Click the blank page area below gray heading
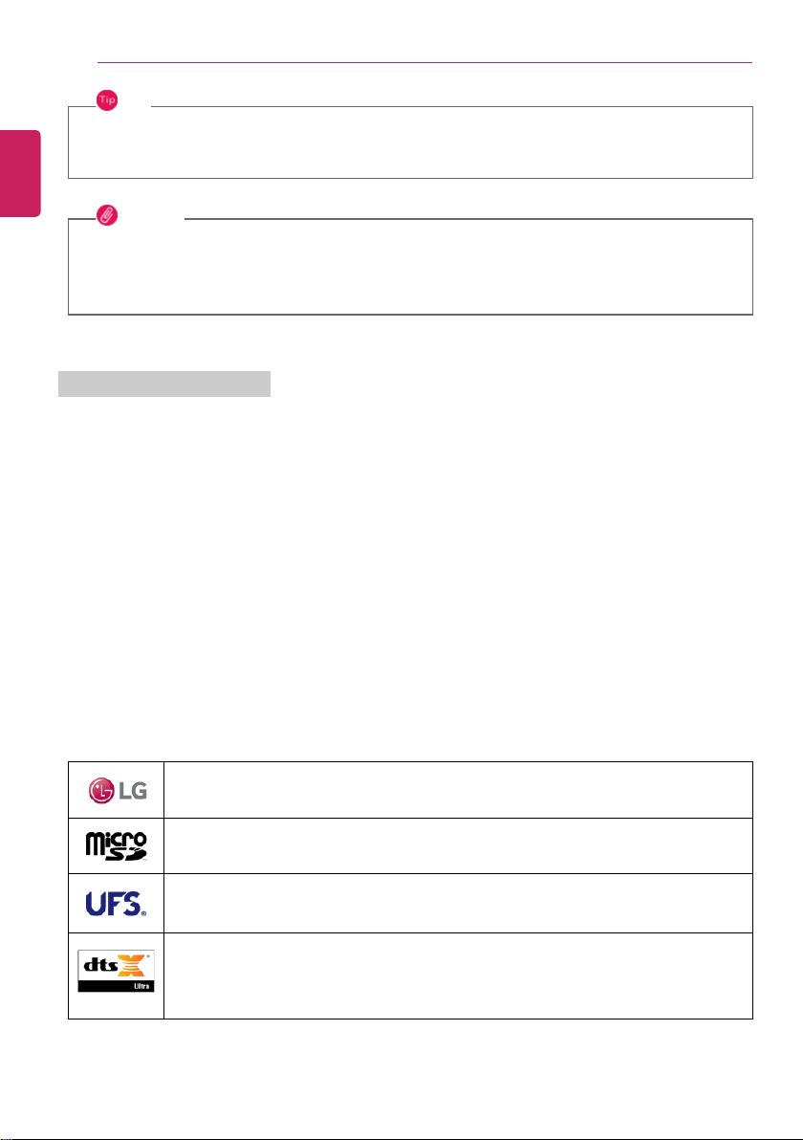The image size is (803, 1140). point(407,575)
